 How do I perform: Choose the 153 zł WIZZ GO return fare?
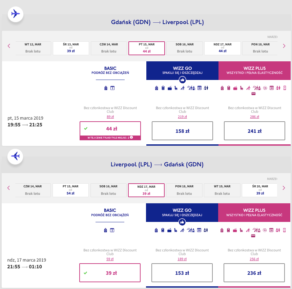pos(182,273)
